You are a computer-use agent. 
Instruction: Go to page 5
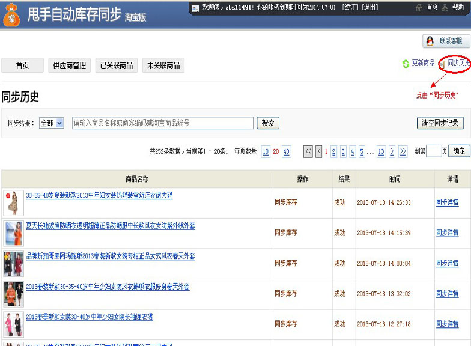click(x=362, y=151)
